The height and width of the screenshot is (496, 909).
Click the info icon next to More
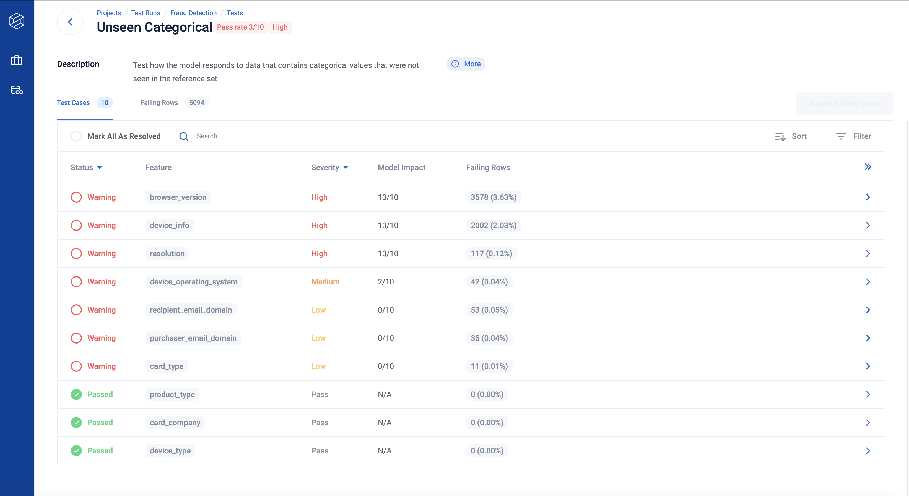(x=455, y=64)
